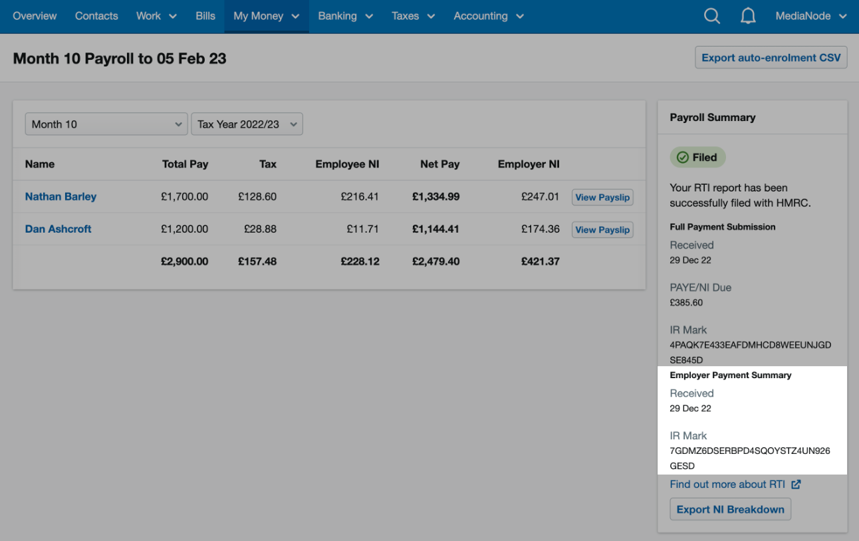The width and height of the screenshot is (859, 541).
Task: Click Export NI Breakdown
Action: pos(730,509)
